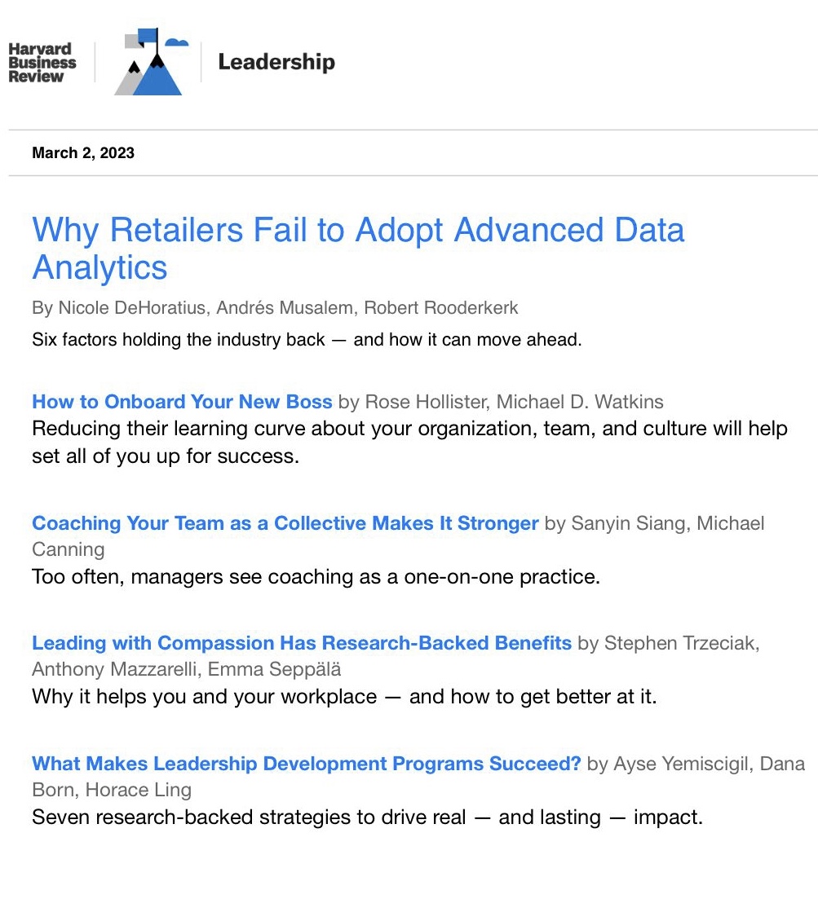The image size is (818, 899).
Task: Click the mountain flag Leadership icon
Action: click(x=151, y=61)
